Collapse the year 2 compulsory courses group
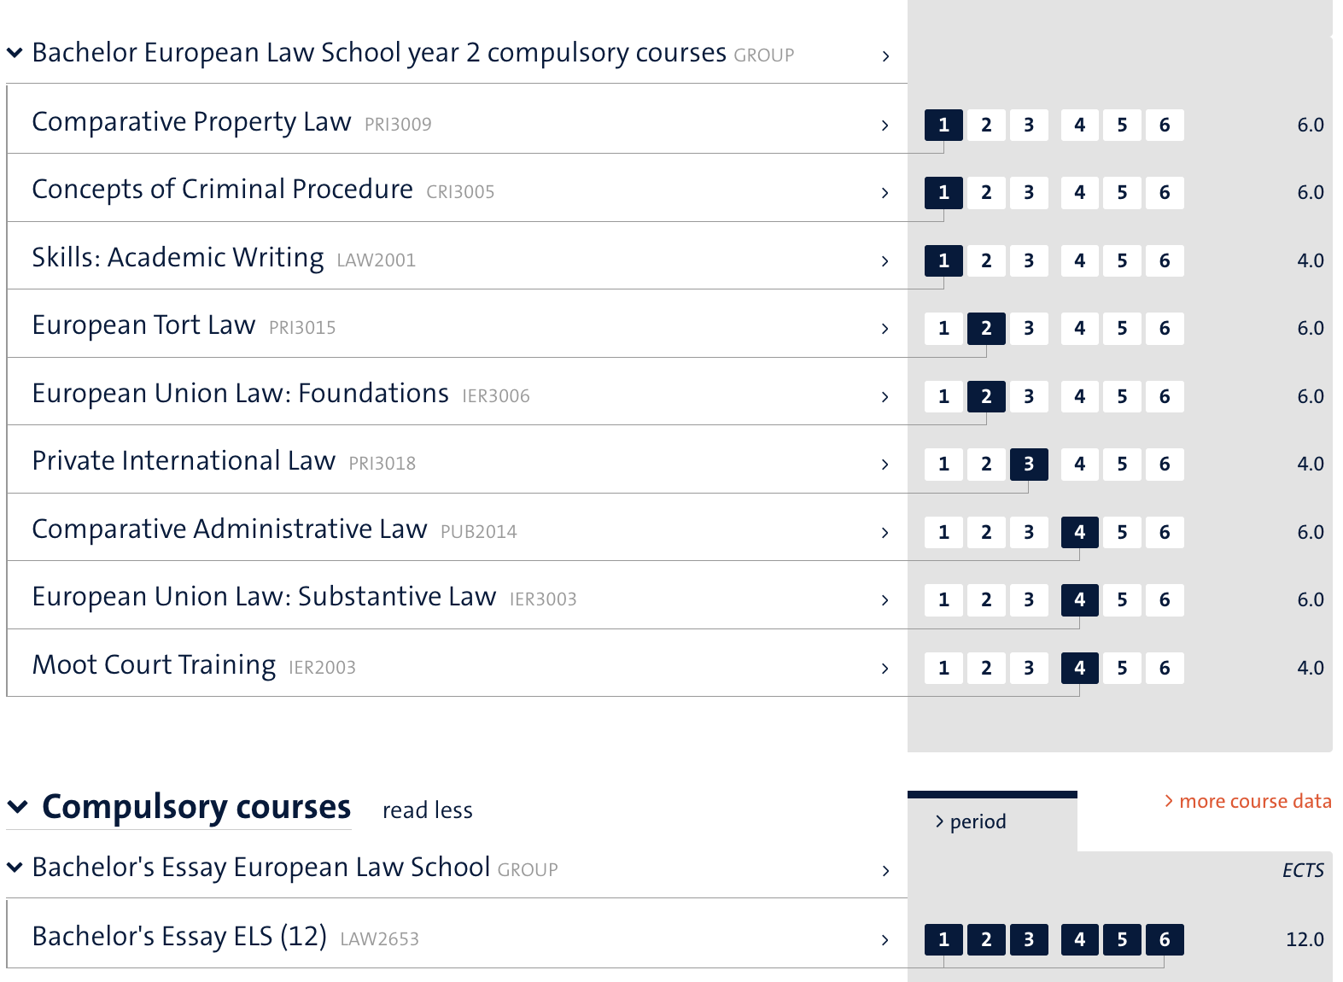 tap(15, 53)
